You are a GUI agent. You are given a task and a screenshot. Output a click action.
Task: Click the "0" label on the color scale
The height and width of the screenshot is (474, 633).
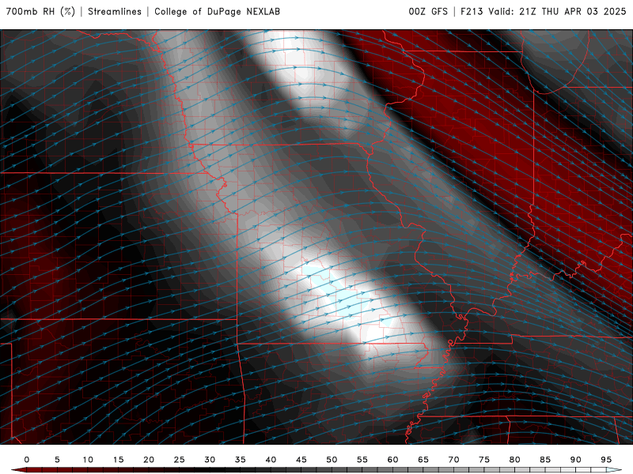(x=27, y=460)
